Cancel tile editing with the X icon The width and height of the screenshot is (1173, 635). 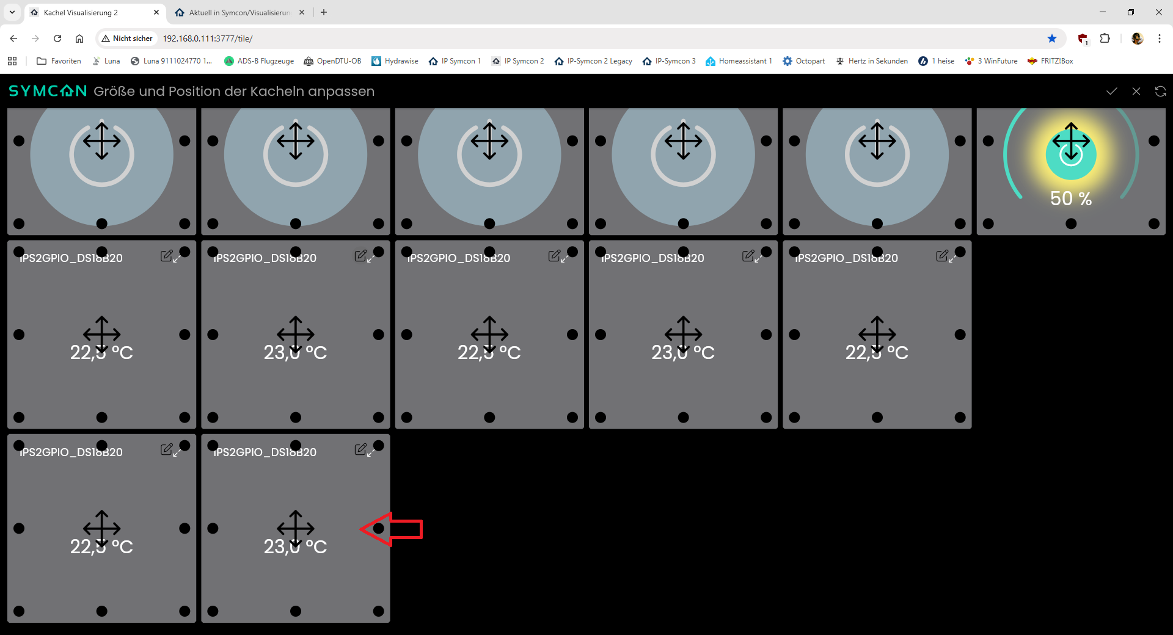coord(1136,91)
